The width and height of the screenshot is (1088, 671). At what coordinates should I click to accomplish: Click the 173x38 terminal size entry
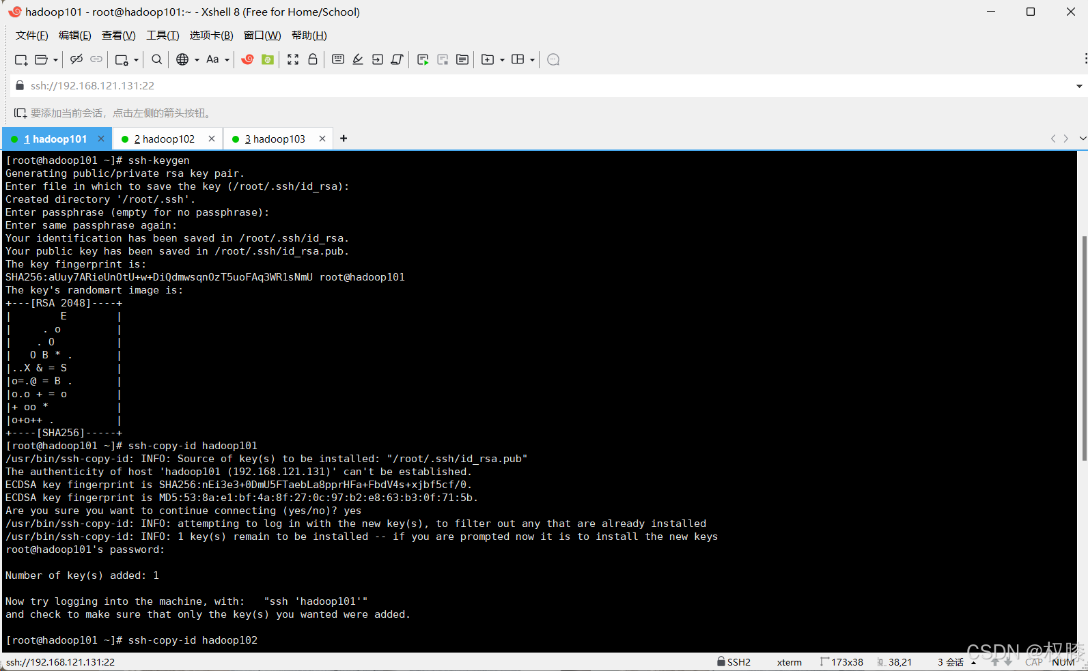(842, 662)
